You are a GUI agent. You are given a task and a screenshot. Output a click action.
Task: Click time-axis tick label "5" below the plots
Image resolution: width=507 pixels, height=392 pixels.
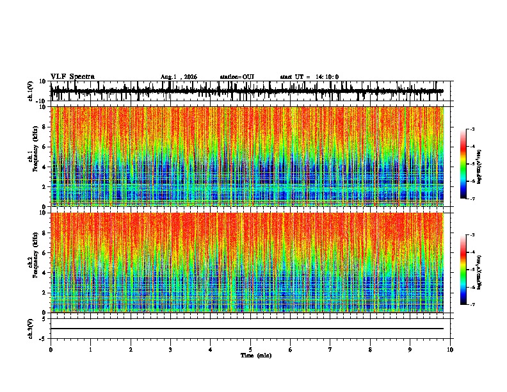tap(250, 350)
